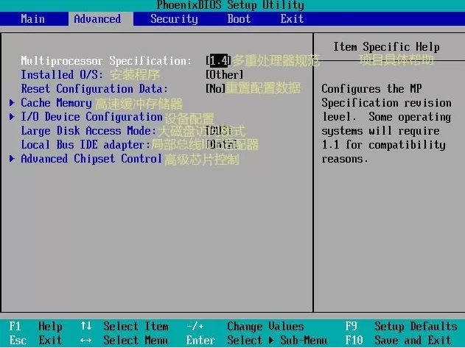The image size is (465, 348).
Task: Click the F1 Help hint
Action: click(36, 327)
